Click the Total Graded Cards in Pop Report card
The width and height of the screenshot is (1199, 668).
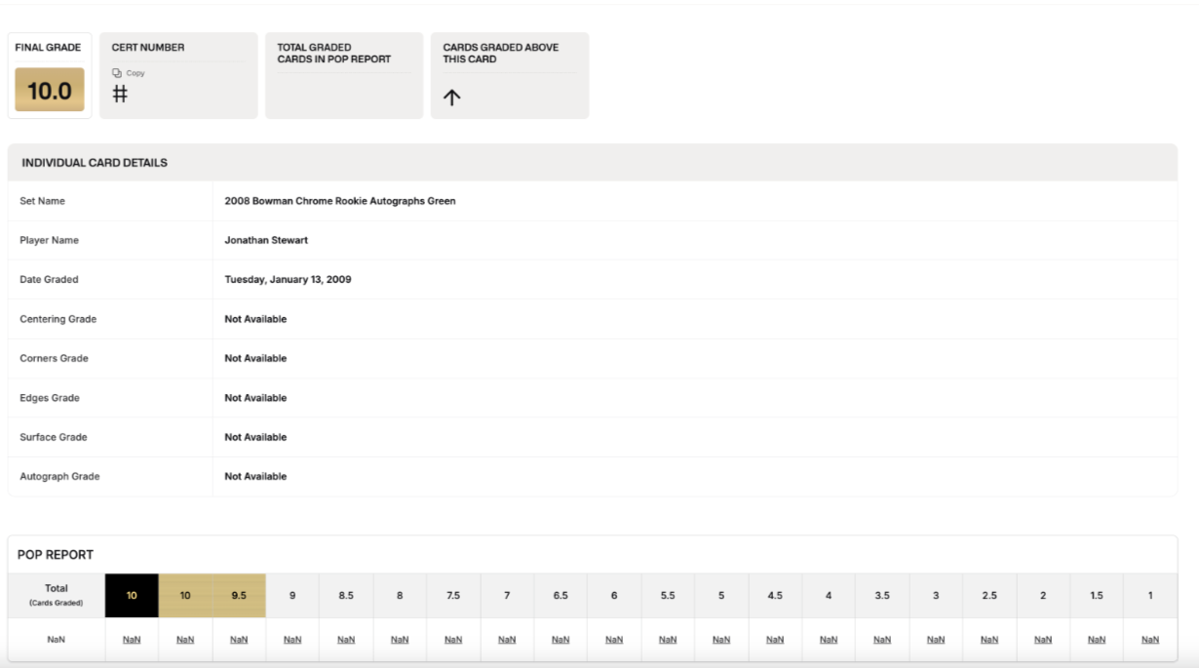(344, 75)
